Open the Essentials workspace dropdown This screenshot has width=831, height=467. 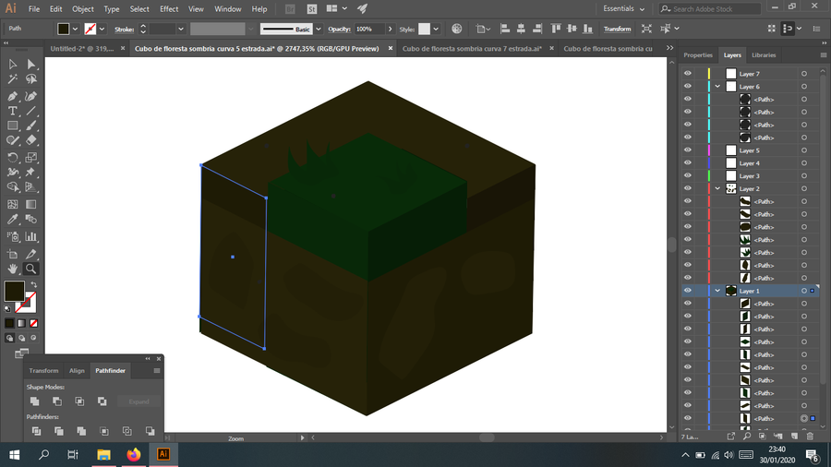tap(624, 9)
